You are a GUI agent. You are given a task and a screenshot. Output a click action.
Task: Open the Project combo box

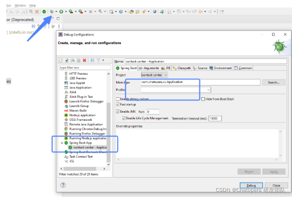pyautogui.click(x=154, y=75)
